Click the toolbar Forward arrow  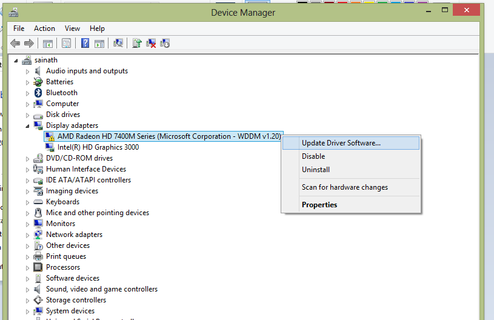[x=29, y=43]
